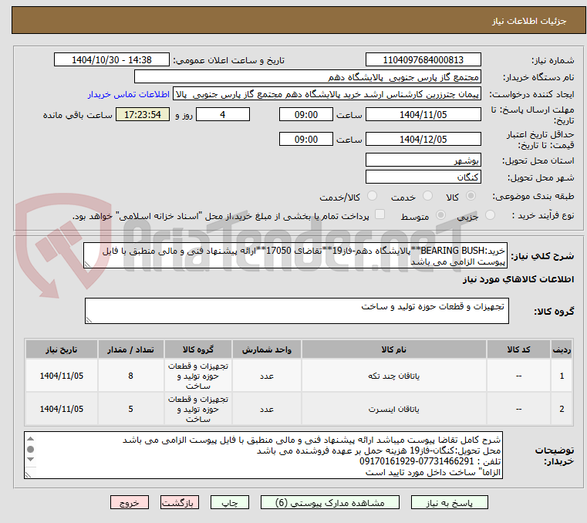The image size is (587, 523).
Task: Open مشاهده مدارک پیوستی (6) attachments
Action: pos(330,502)
